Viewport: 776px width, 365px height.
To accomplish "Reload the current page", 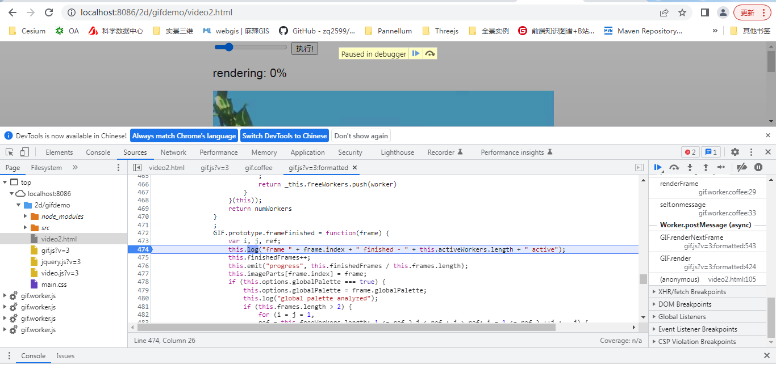I will click(x=49, y=12).
